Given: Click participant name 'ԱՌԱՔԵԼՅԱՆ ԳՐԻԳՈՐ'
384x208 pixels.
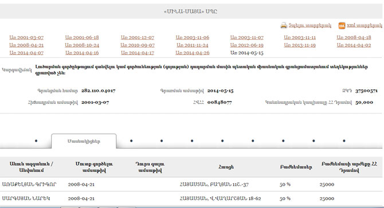Looking at the screenshot, I should (x=29, y=185).
